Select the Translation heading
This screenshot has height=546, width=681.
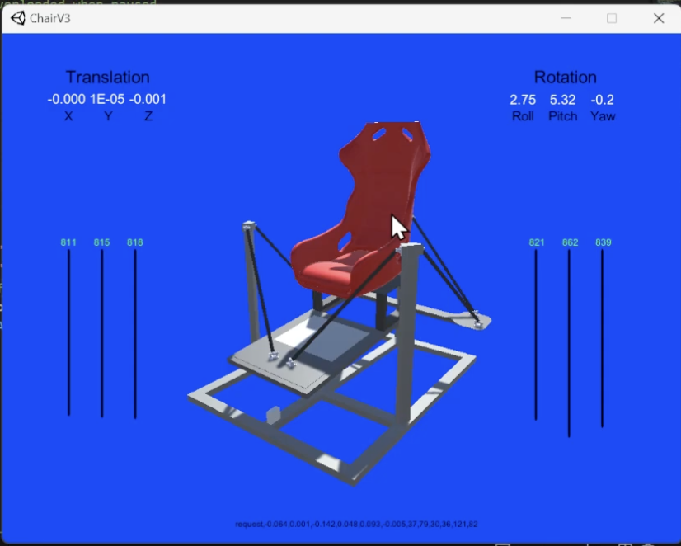(108, 78)
